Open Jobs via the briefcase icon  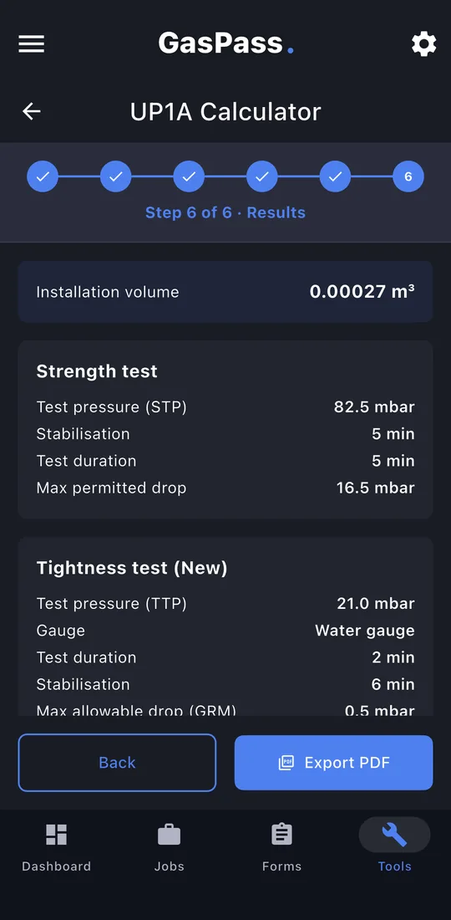[170, 835]
